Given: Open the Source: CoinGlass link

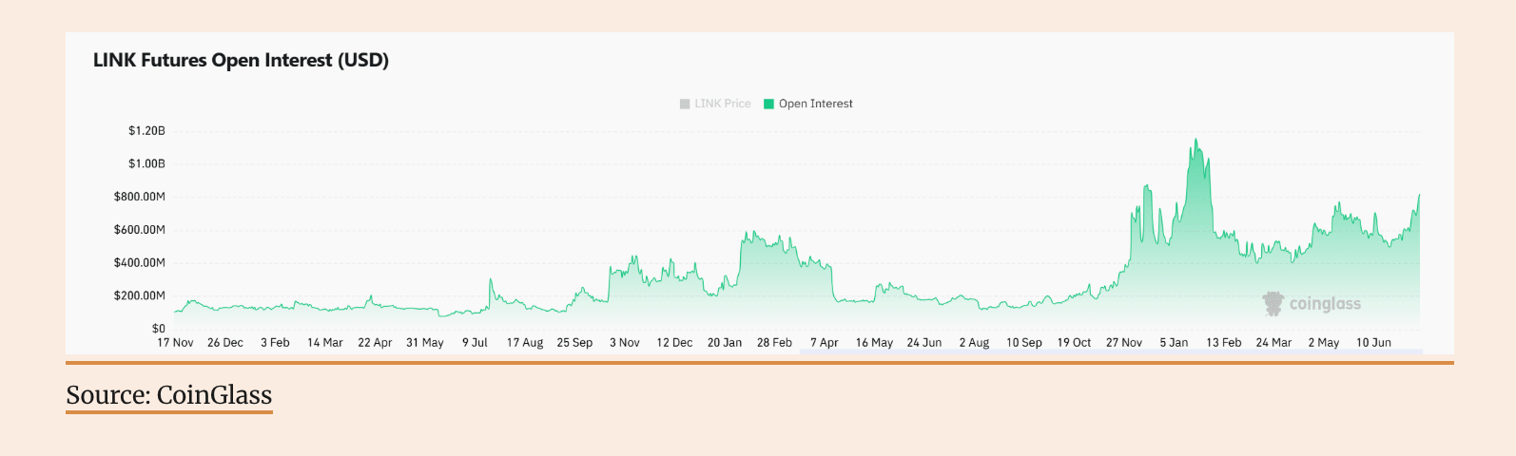Looking at the screenshot, I should tap(169, 395).
